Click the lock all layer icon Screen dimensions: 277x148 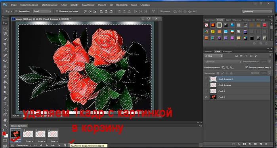click(231, 73)
